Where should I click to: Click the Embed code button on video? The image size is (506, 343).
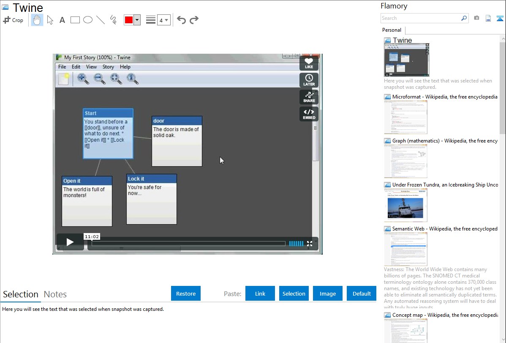(309, 114)
